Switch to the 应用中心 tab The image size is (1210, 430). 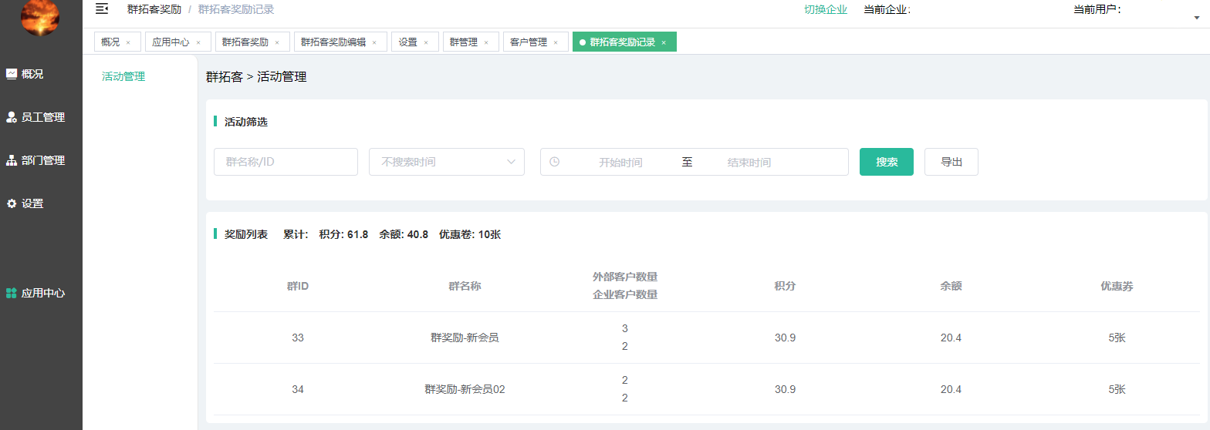click(170, 42)
